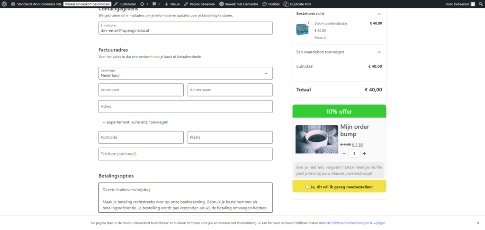Open Notities in admin bar
This screenshot has height=230, width=485.
point(271,4)
